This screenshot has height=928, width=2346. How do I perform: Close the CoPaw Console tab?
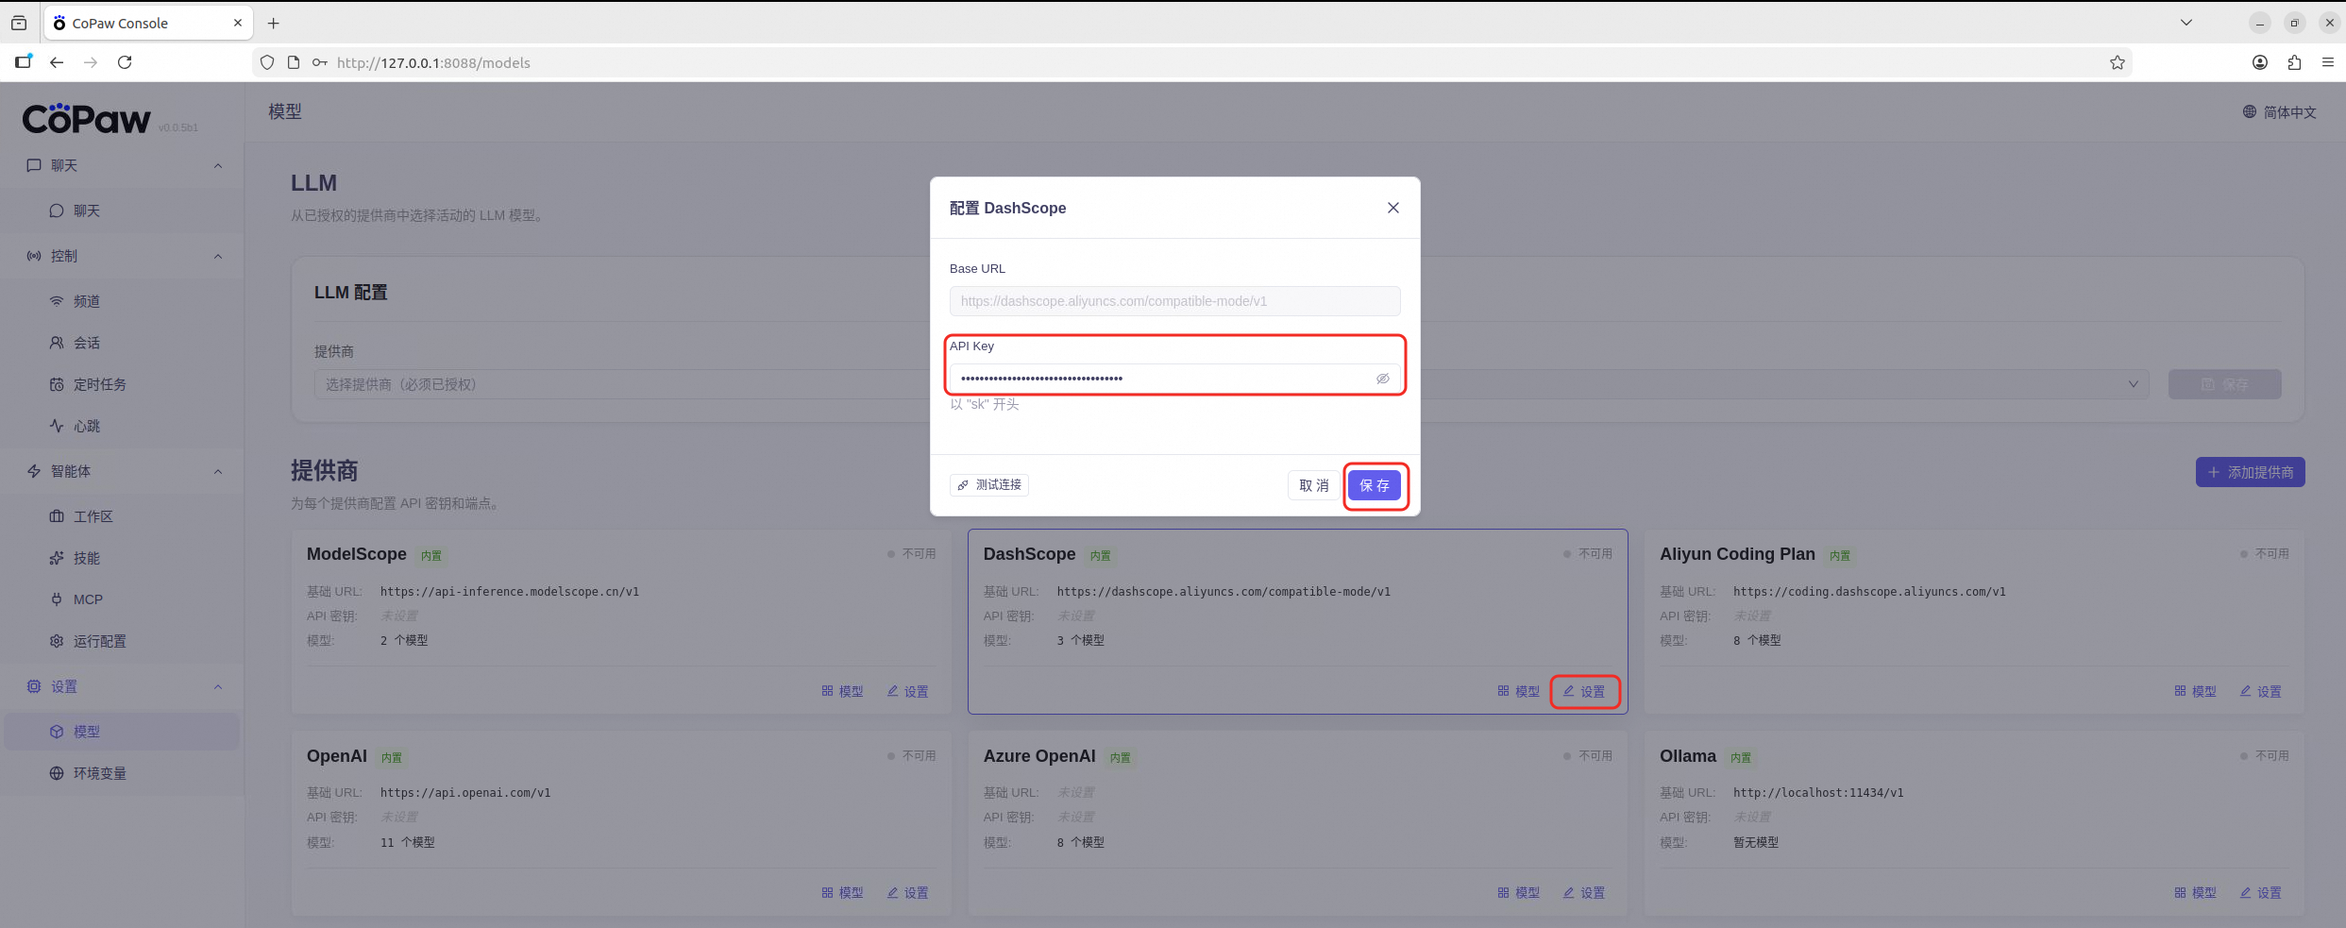click(x=237, y=23)
